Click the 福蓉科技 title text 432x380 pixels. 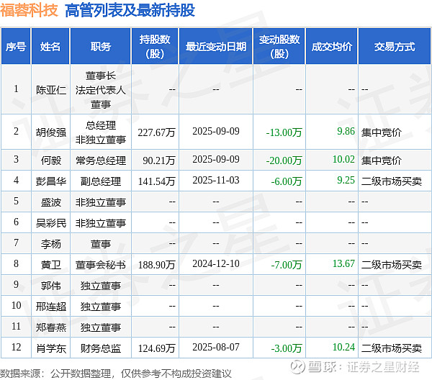pos(29,11)
